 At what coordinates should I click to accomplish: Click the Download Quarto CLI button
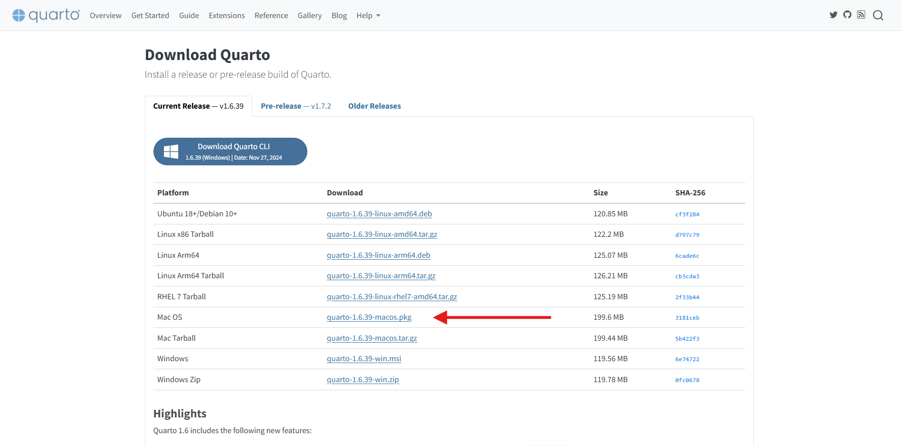pyautogui.click(x=230, y=152)
